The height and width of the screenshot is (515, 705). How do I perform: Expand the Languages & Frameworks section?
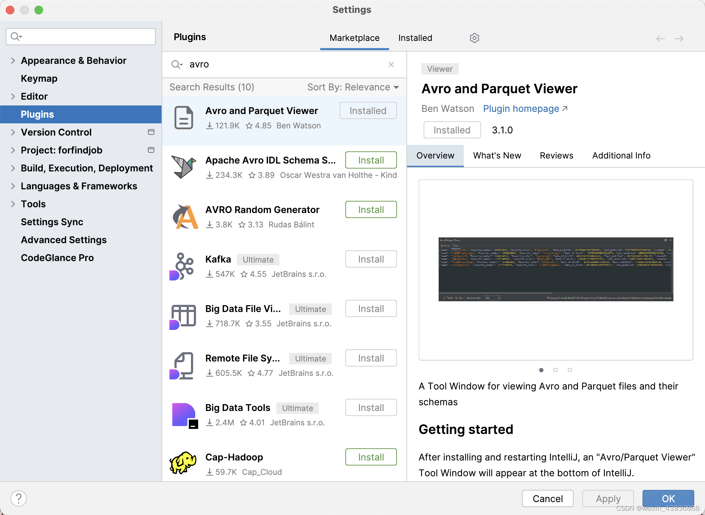[13, 186]
